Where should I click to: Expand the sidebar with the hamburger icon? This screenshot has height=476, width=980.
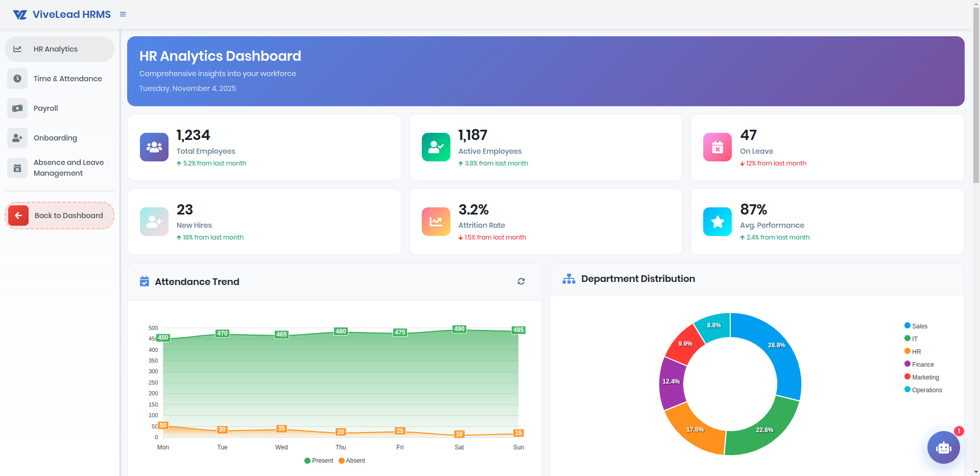tap(122, 14)
